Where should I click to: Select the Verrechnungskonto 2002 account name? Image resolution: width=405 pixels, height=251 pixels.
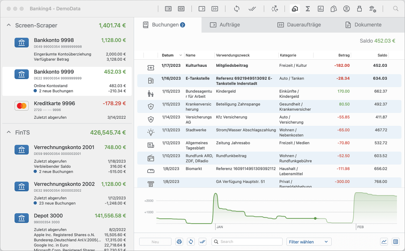(64, 184)
